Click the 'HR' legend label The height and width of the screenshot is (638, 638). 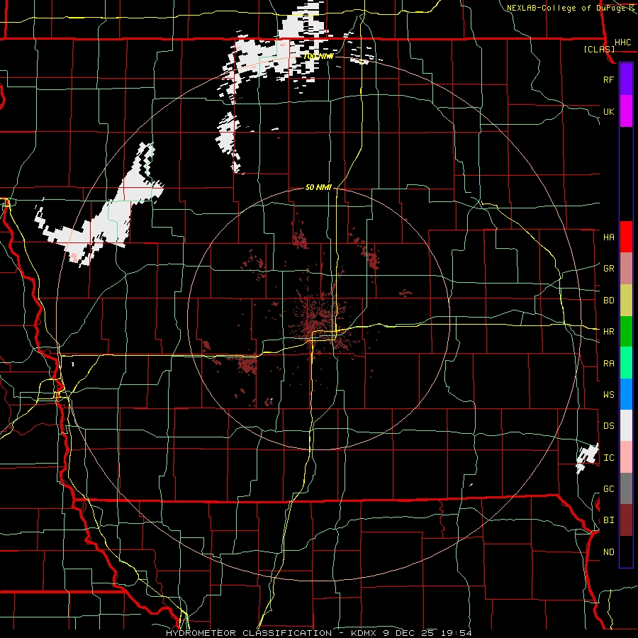tap(609, 332)
